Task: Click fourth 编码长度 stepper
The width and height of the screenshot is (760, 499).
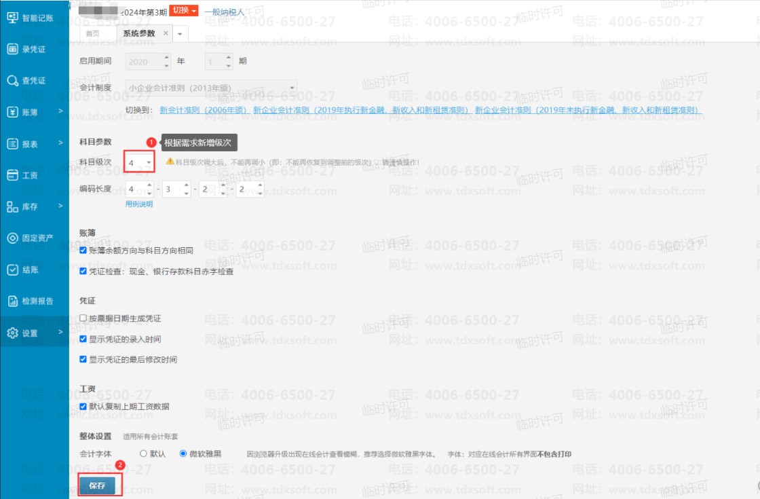Action: [x=261, y=189]
